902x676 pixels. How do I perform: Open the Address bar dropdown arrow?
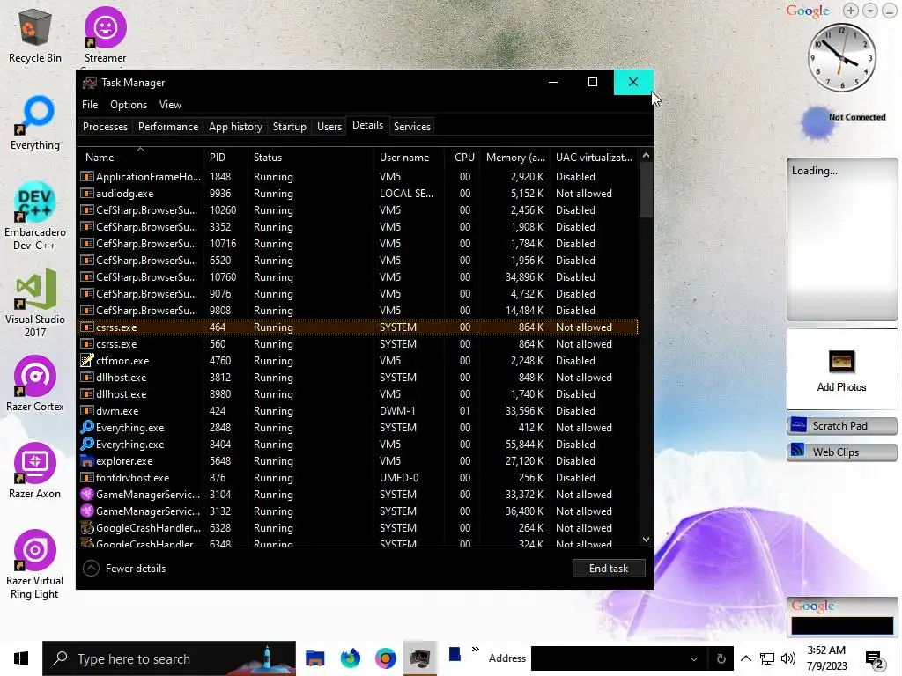click(x=694, y=658)
